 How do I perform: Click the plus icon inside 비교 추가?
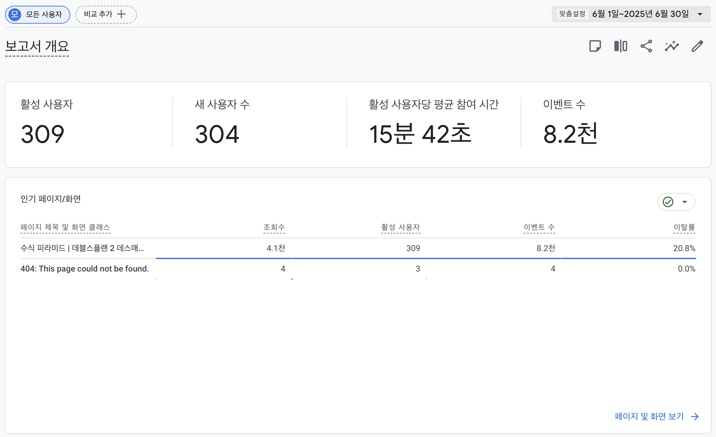[121, 14]
